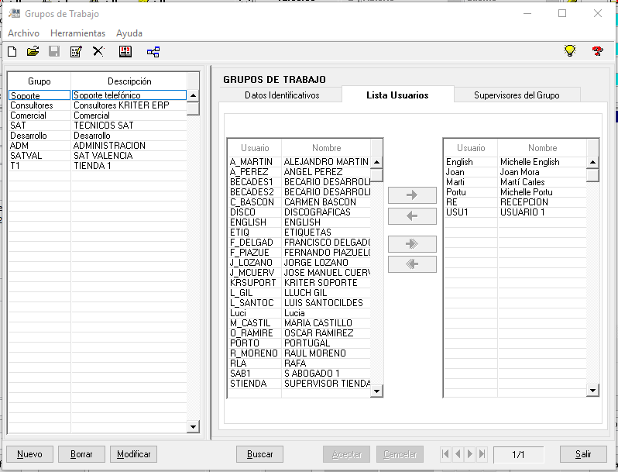Select user L_SANTOC in available list
The width and height of the screenshot is (618, 472).
[x=299, y=303]
